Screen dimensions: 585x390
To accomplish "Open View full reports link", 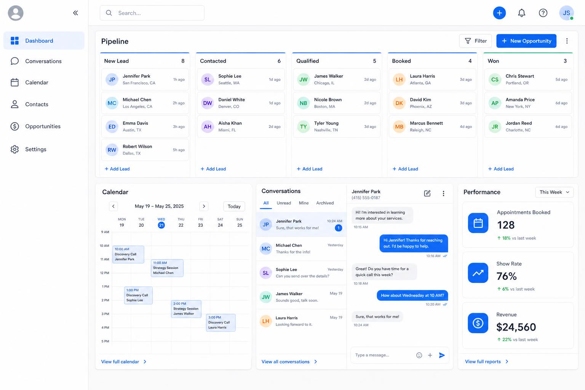I will click(x=487, y=362).
